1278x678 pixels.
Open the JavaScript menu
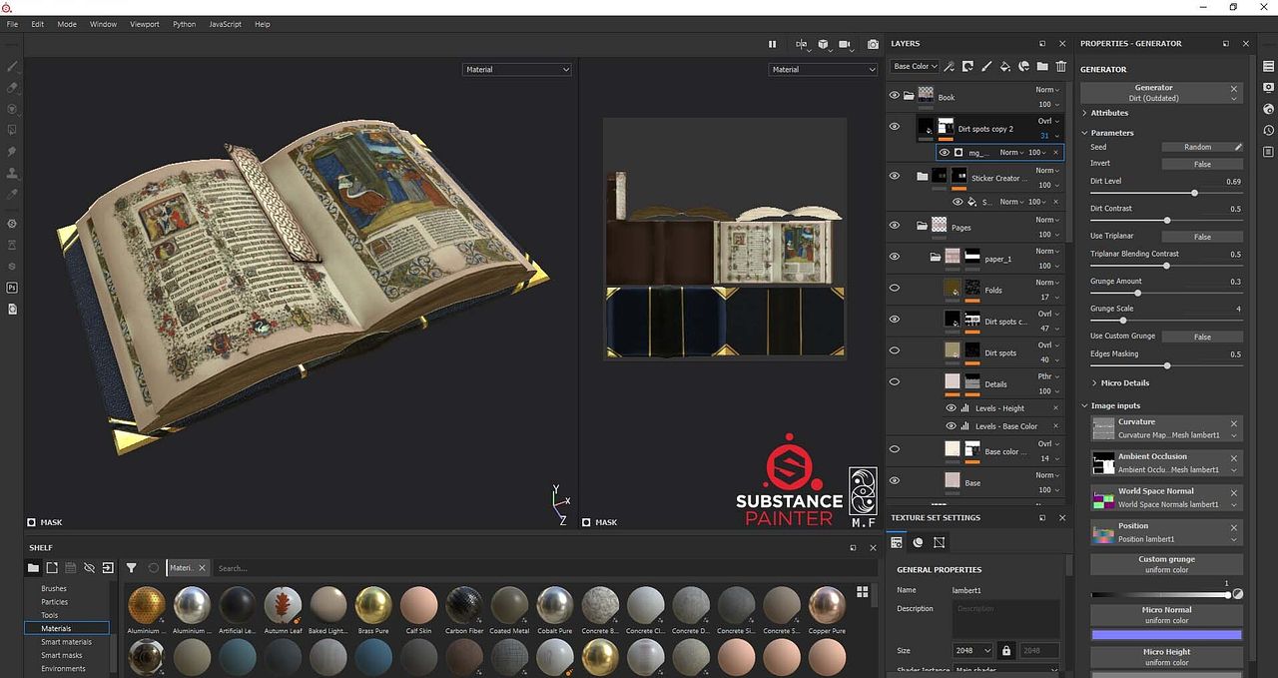pos(225,24)
